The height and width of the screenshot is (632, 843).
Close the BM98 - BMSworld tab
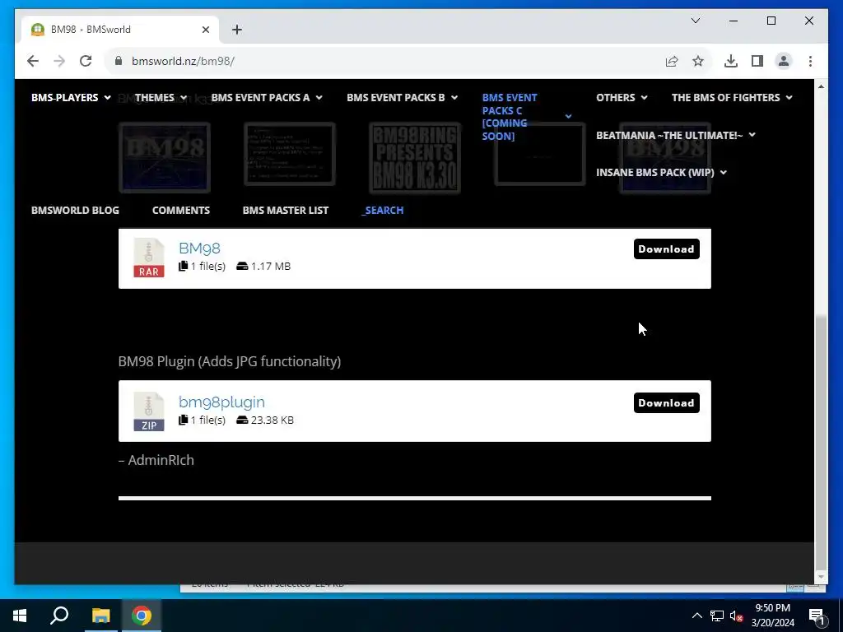click(205, 30)
